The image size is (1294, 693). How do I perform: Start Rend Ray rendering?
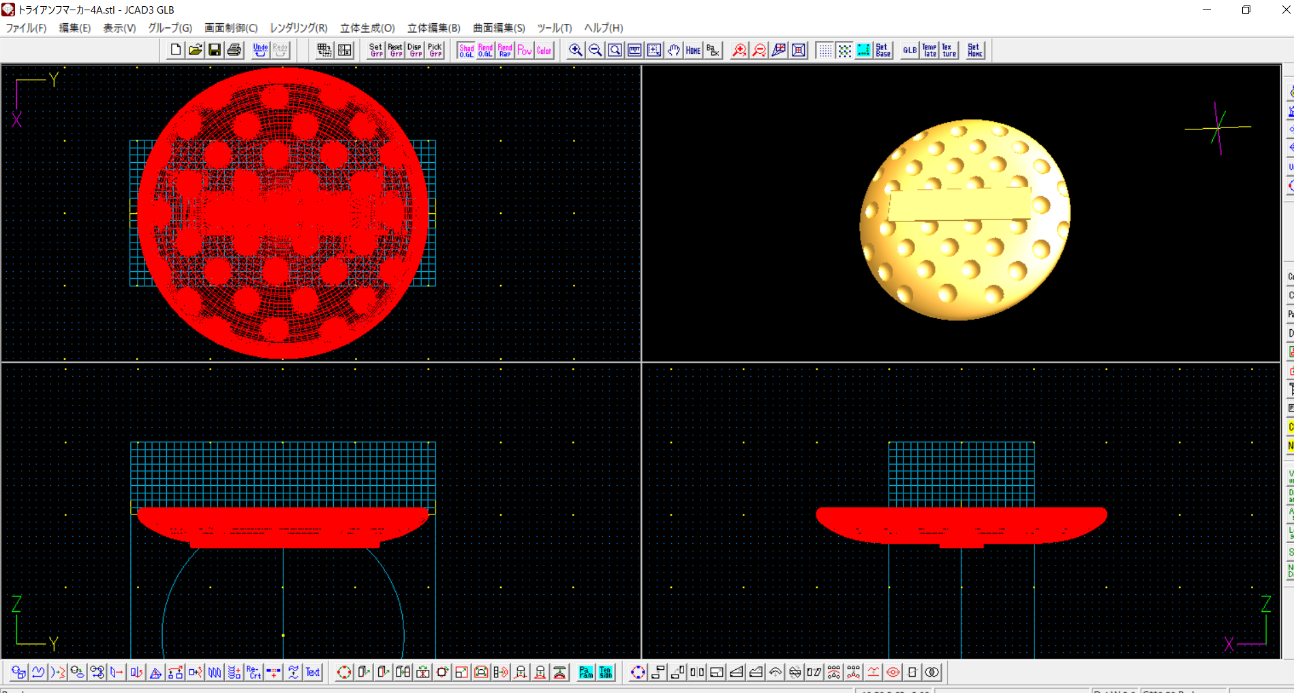pos(506,50)
